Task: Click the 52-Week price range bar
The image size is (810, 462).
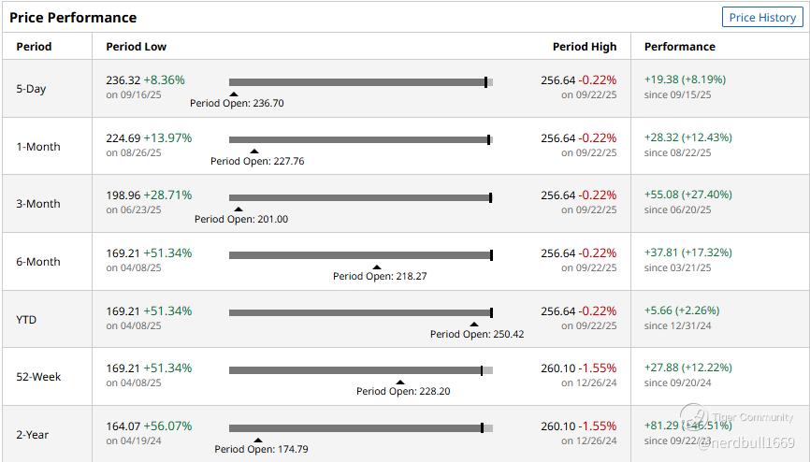Action: [360, 370]
